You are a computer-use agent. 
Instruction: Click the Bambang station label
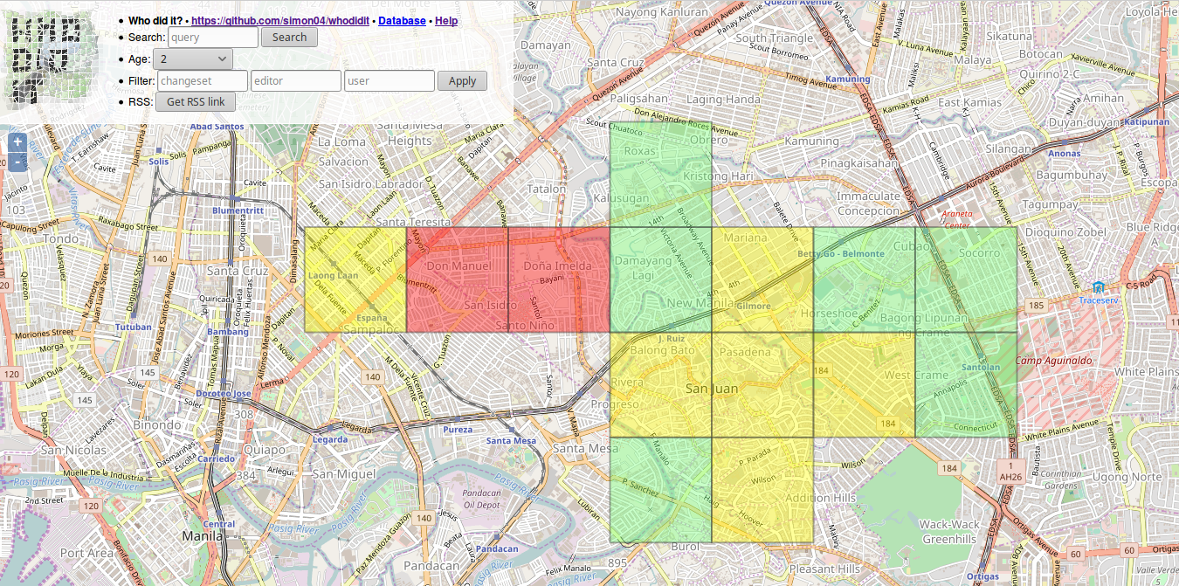click(x=228, y=332)
